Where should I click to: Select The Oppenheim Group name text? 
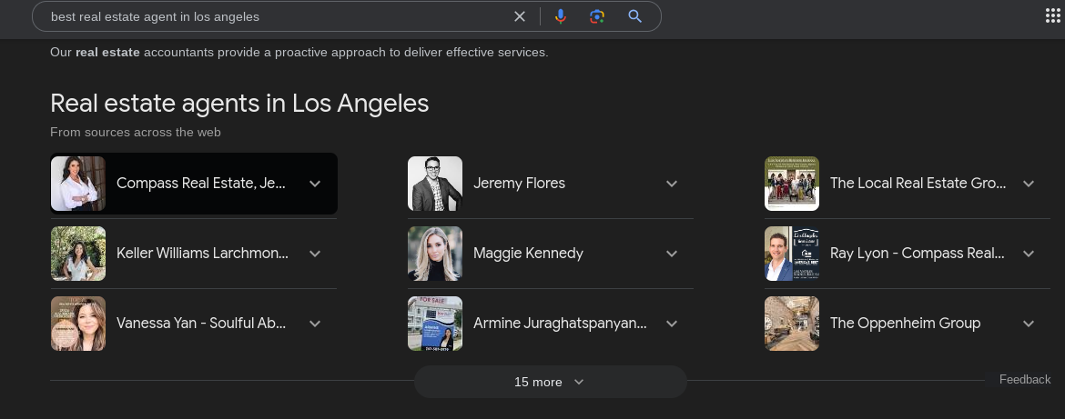click(905, 323)
